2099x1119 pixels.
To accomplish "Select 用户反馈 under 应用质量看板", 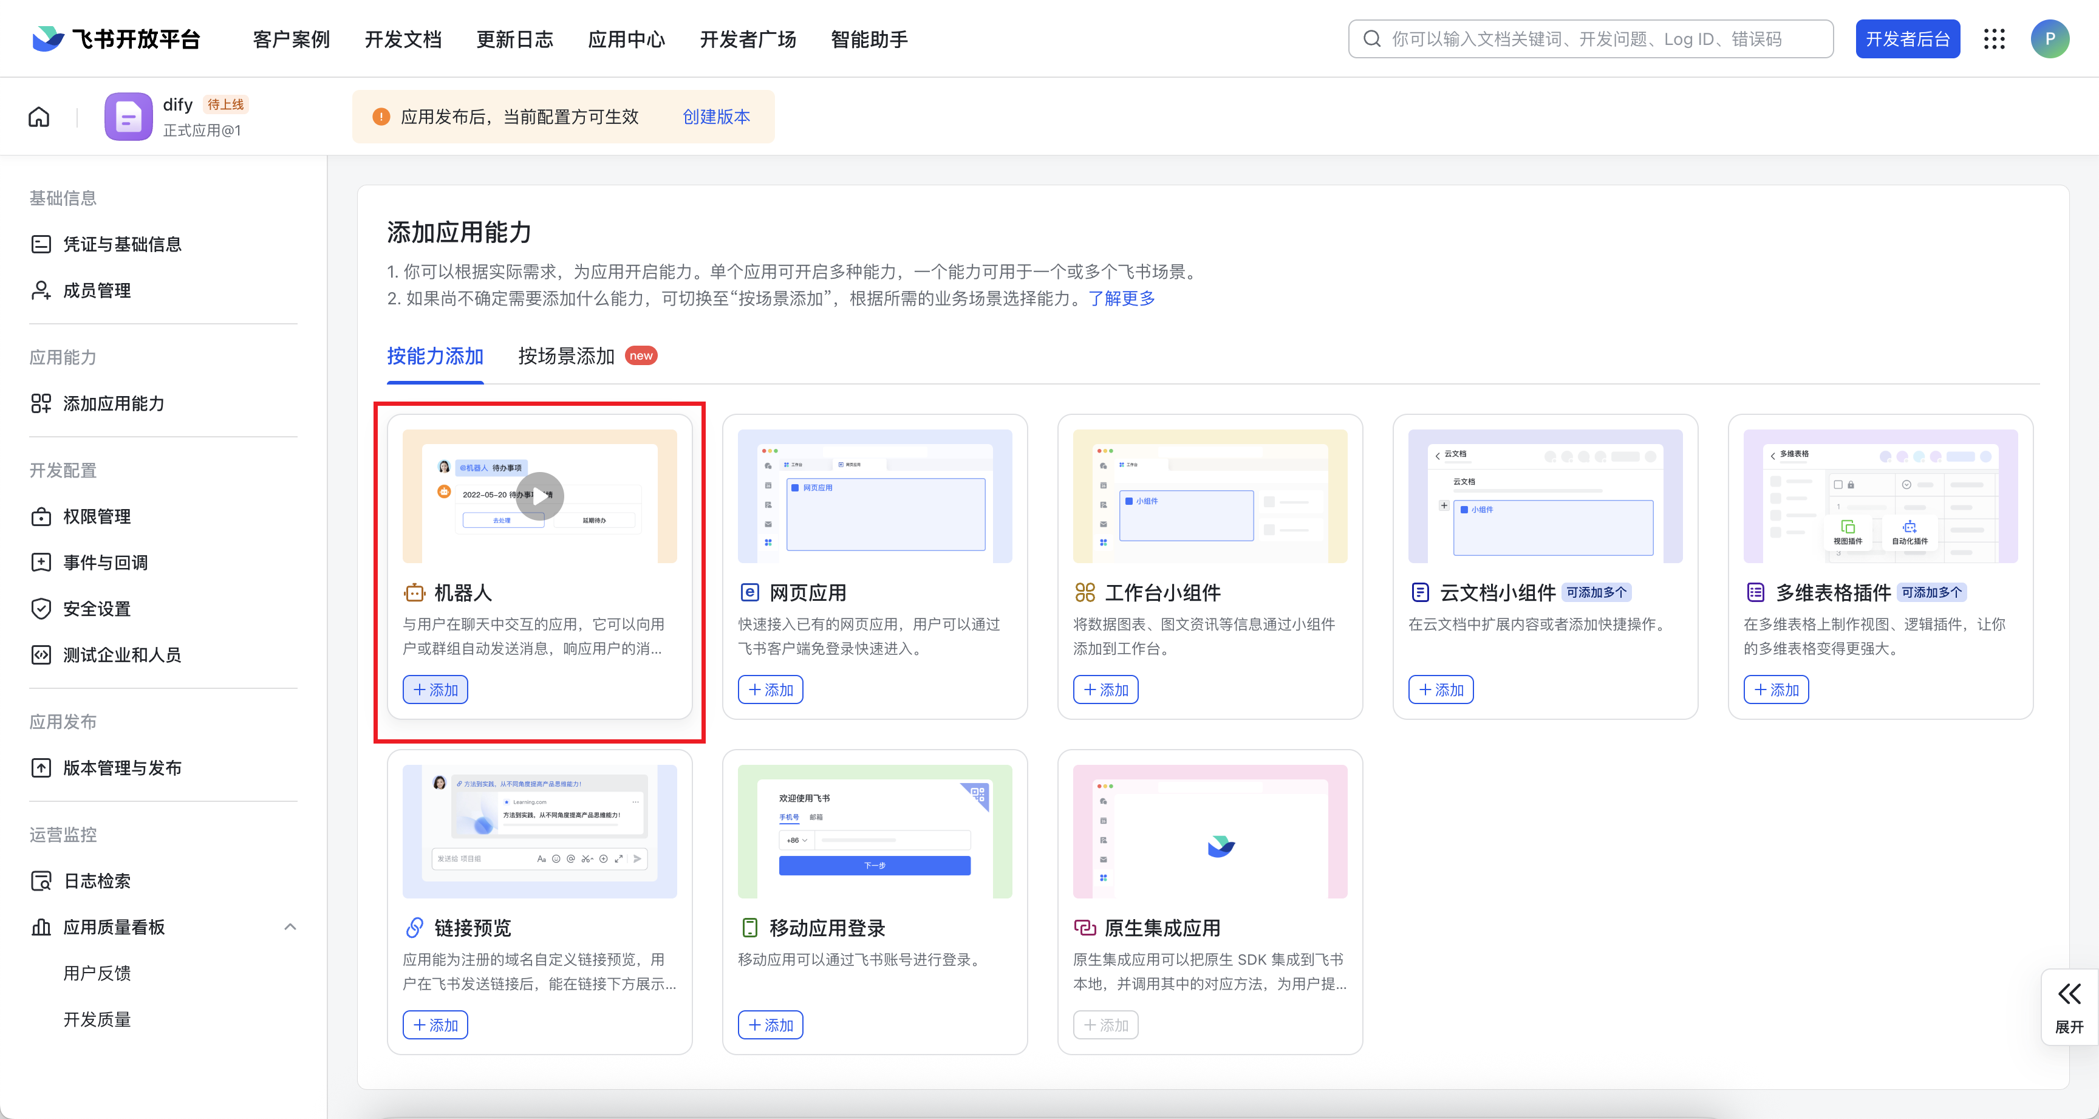I will [x=96, y=973].
